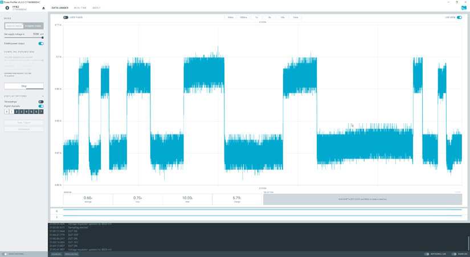The height and width of the screenshot is (257, 470).
Task: Toggle the Live View switch
Action: pyautogui.click(x=459, y=18)
